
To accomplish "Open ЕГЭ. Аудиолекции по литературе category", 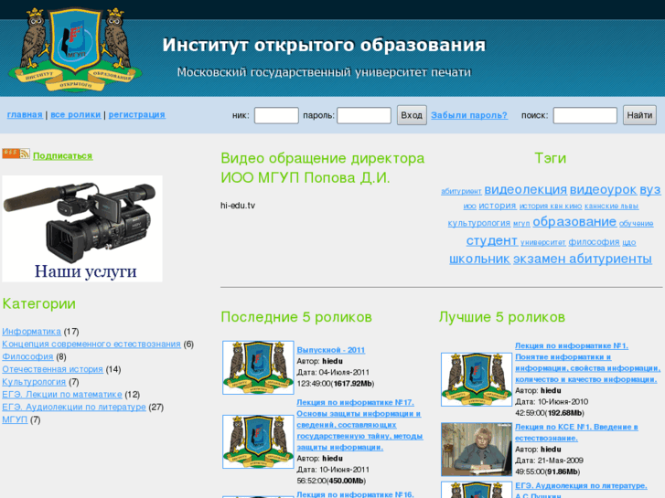I will (x=74, y=408).
